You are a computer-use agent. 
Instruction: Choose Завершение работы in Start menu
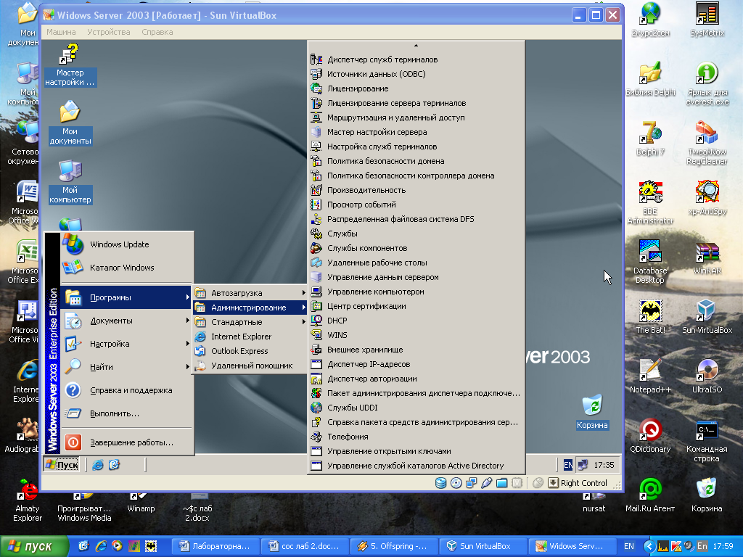click(x=127, y=442)
